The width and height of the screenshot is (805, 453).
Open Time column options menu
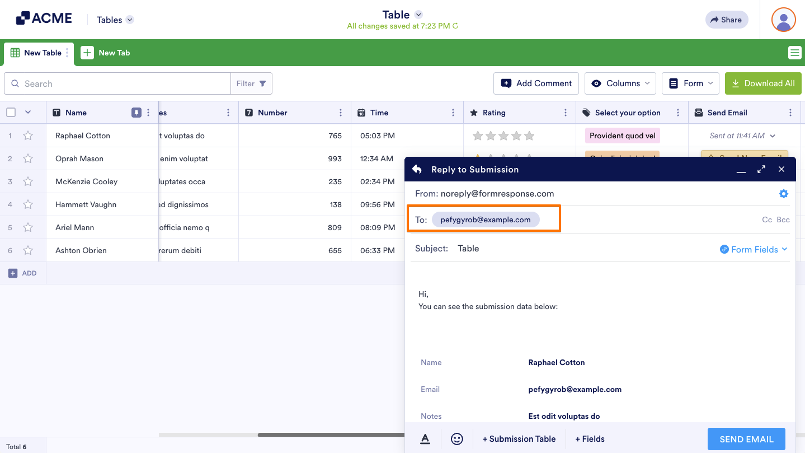point(453,113)
